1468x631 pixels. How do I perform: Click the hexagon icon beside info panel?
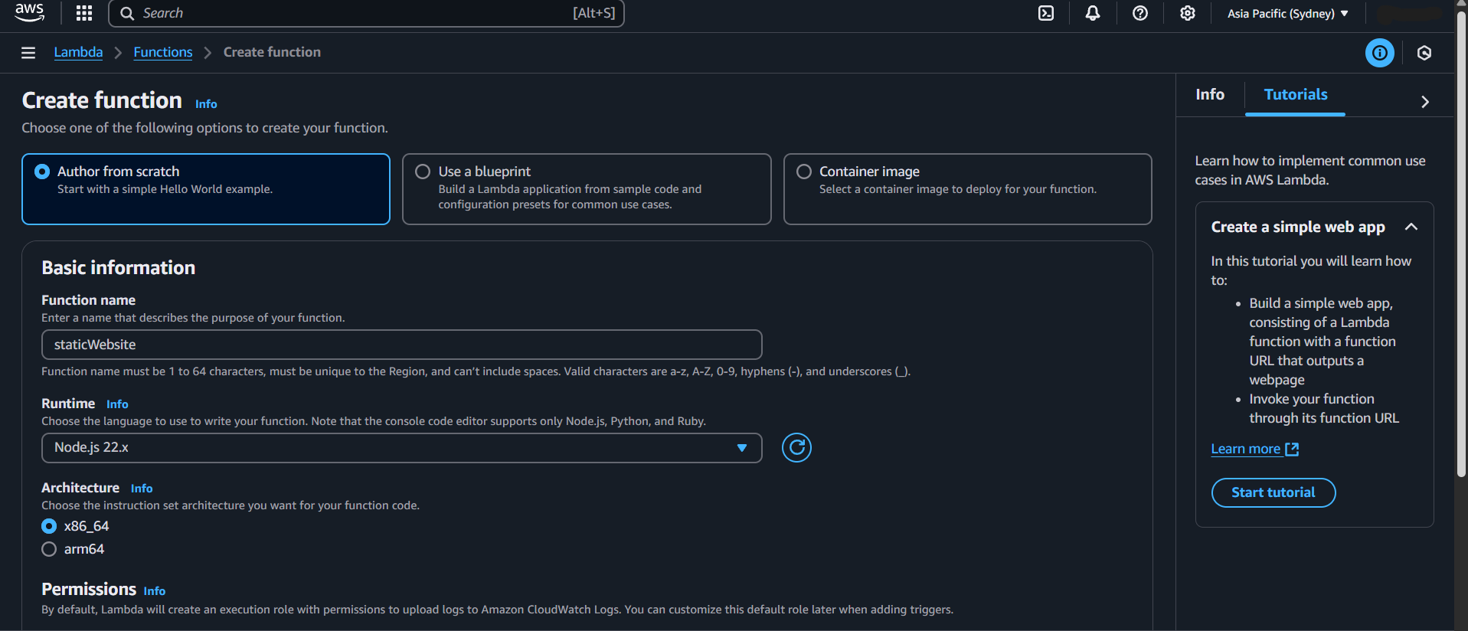(x=1424, y=53)
